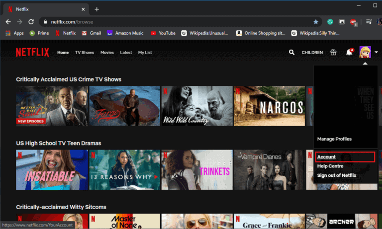Click the profile avatar picture
This screenshot has width=382, height=229.
[x=365, y=52]
